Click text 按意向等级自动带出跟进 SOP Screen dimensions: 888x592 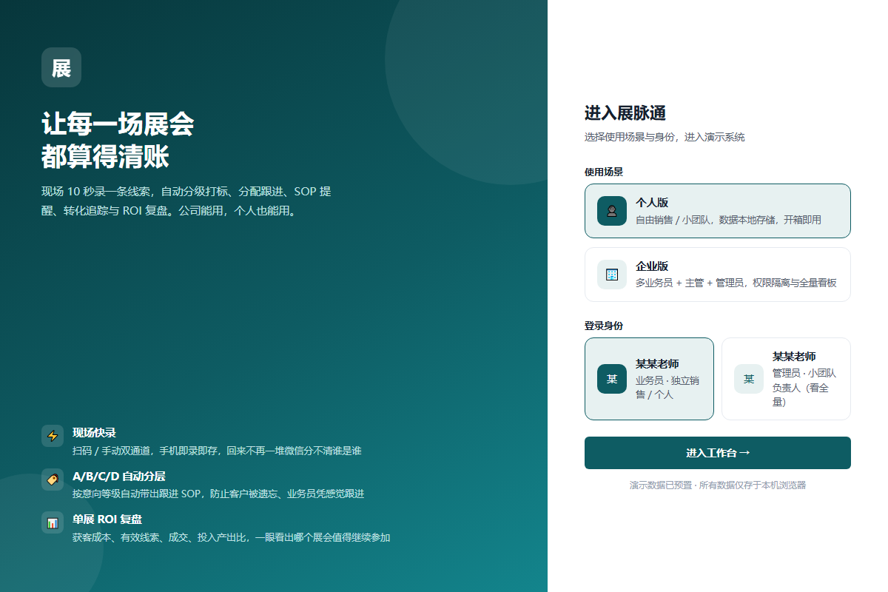[x=218, y=494]
